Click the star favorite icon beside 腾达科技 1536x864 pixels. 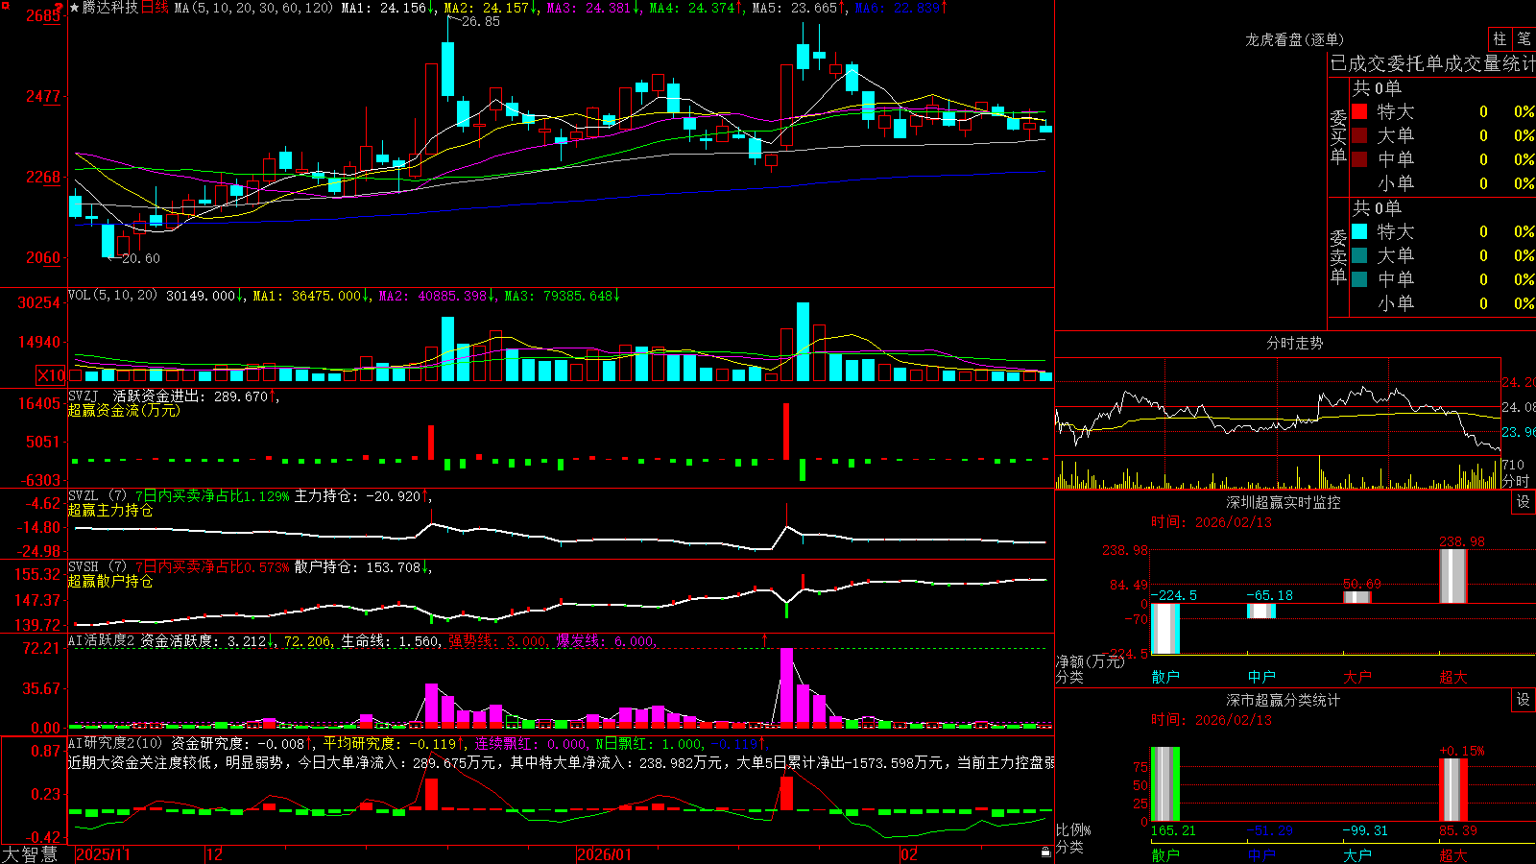[x=75, y=8]
